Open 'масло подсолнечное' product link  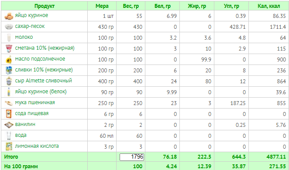click(40, 59)
